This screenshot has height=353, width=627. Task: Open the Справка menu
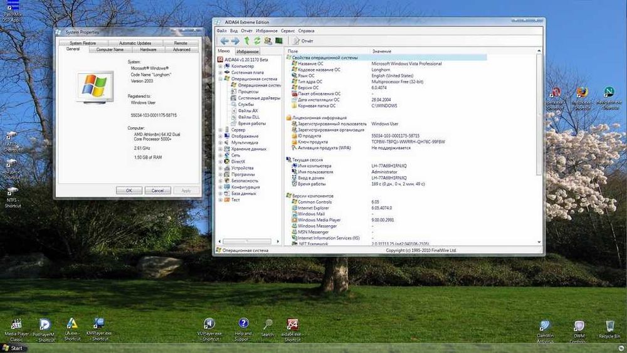(x=307, y=31)
